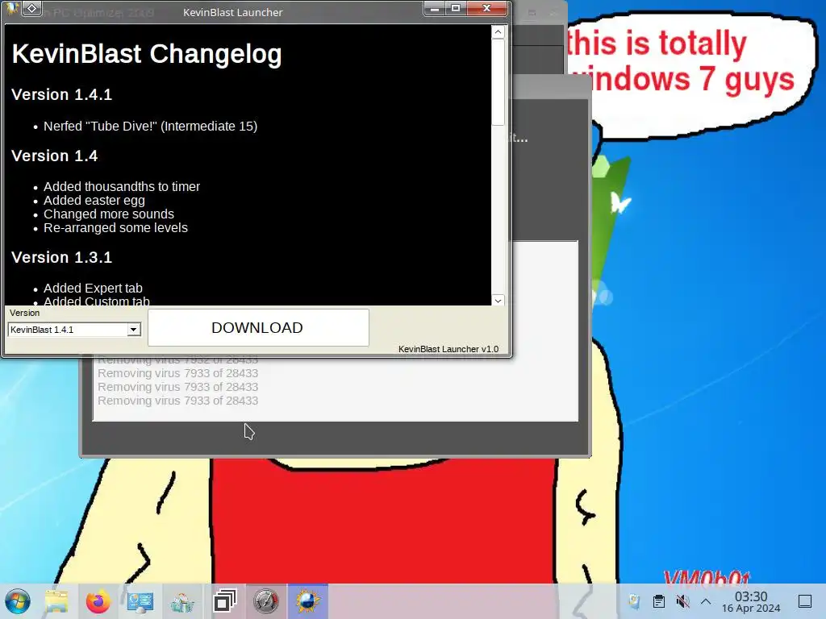Click the pin-on-all-desktops diamond button in title bar
826x619 pixels.
click(x=32, y=8)
